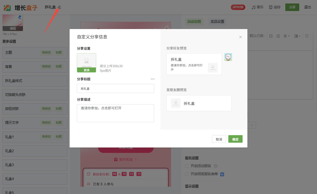Click the 分享标题 input field
Screen dimensions: 317x194
[116, 88]
